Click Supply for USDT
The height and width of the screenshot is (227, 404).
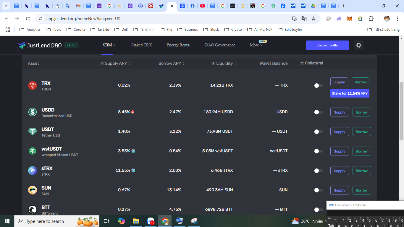tap(340, 132)
